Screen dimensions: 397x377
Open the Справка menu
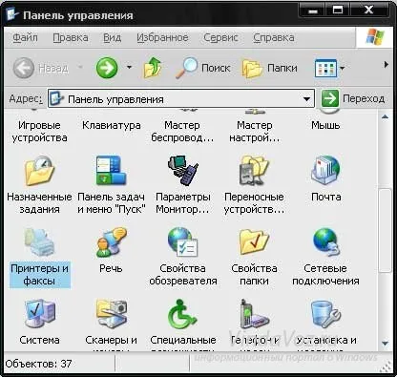click(274, 37)
